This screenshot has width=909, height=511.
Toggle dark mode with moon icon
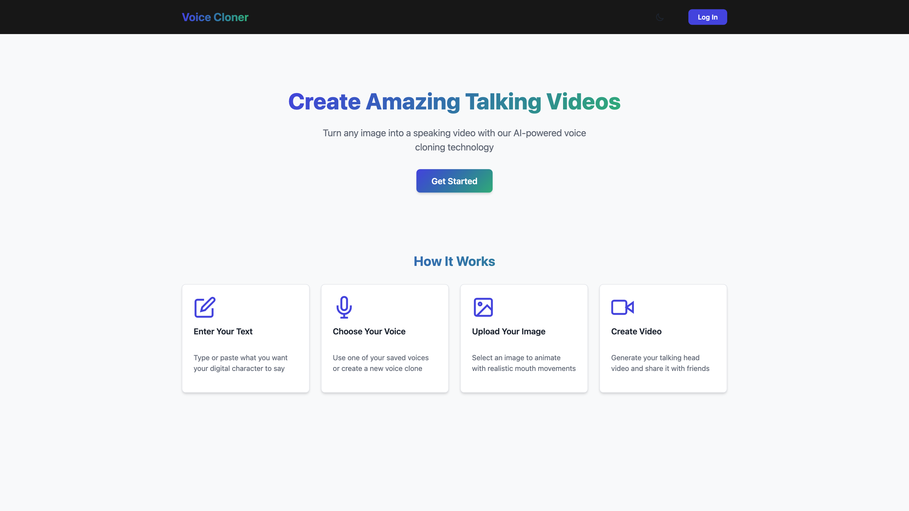(x=660, y=17)
